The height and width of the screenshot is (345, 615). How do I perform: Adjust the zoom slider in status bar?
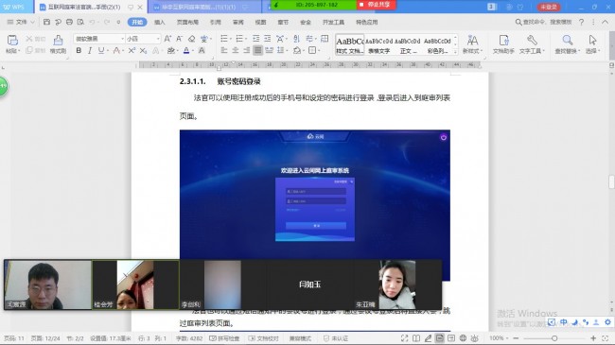[x=554, y=338]
